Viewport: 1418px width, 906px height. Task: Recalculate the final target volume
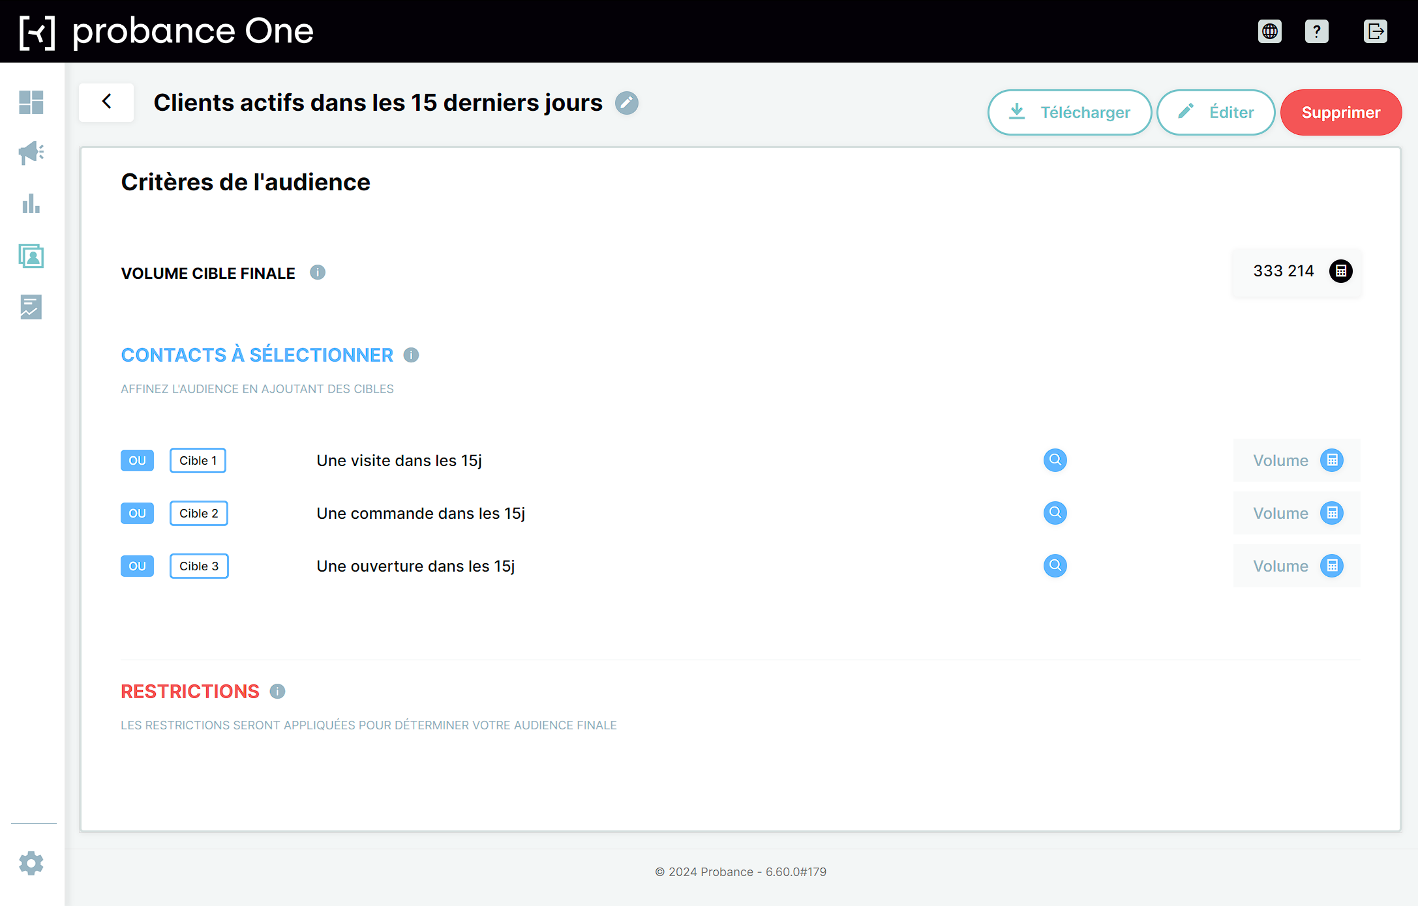(1341, 271)
